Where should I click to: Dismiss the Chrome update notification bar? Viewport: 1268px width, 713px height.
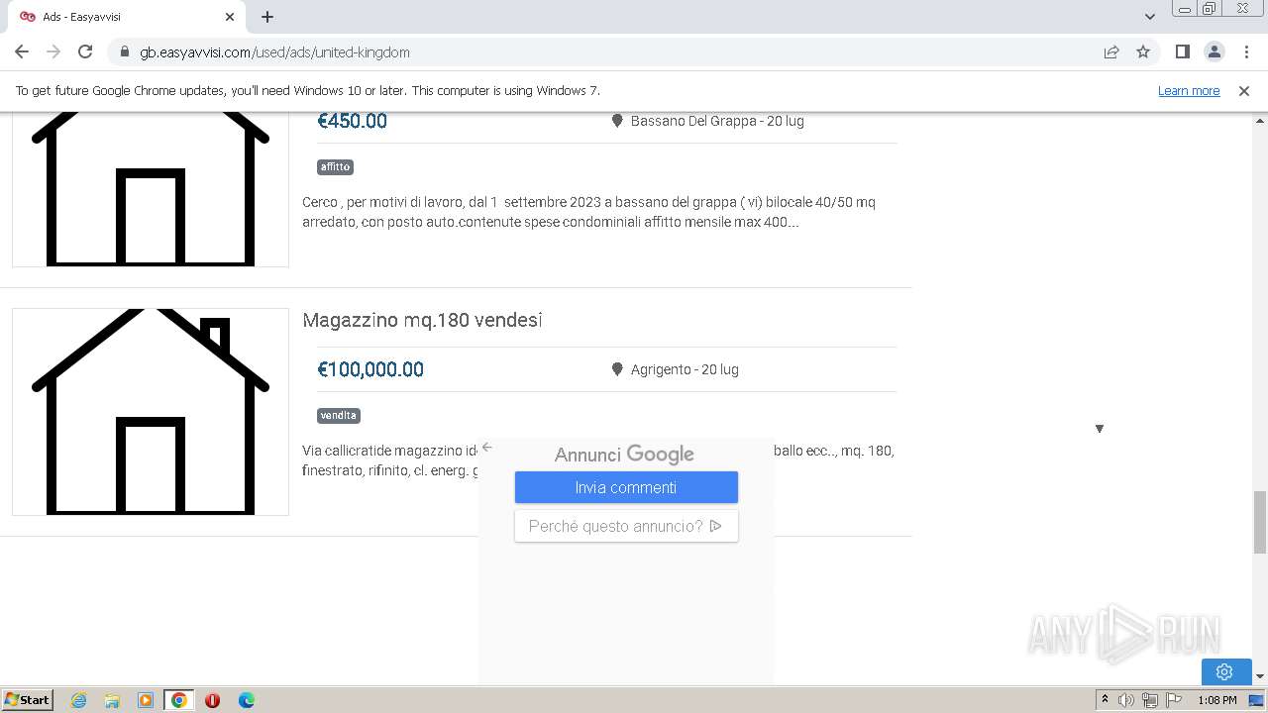pos(1244,90)
